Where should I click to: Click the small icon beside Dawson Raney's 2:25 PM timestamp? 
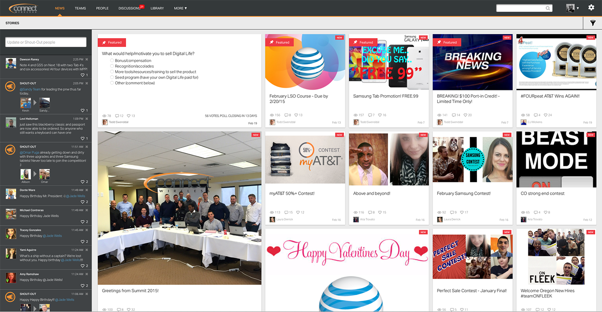point(87,59)
